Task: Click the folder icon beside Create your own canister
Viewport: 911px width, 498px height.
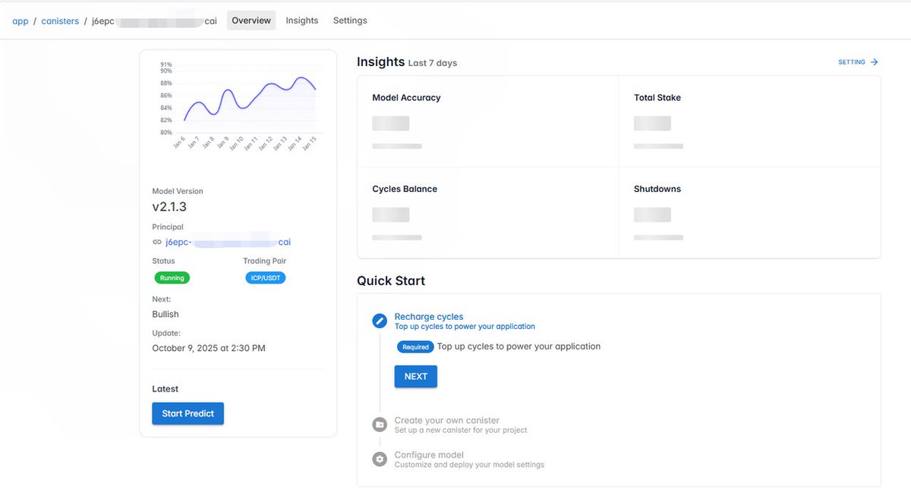Action: click(380, 424)
